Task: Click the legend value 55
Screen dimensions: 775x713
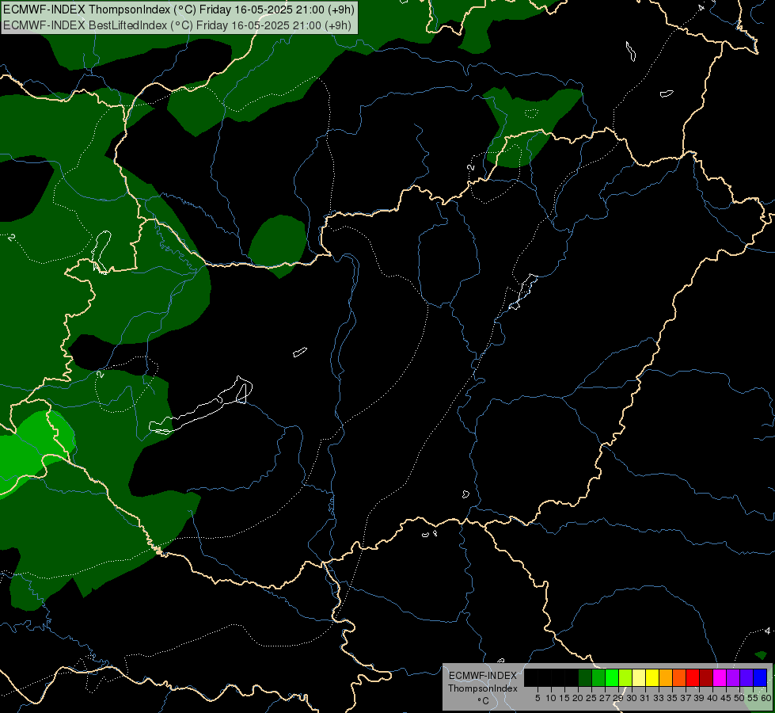Action: (753, 698)
